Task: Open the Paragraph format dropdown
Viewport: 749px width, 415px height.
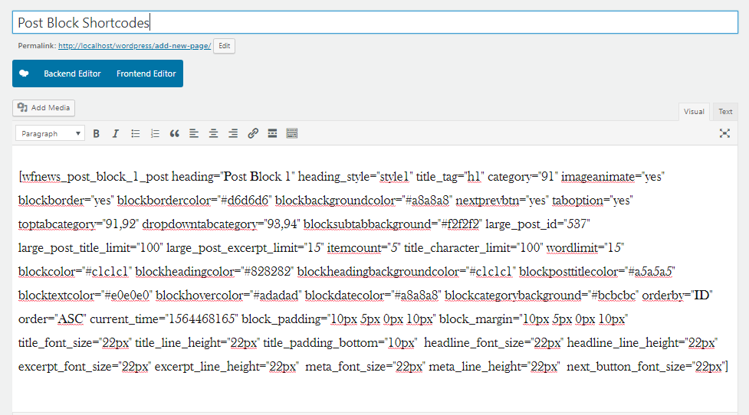Action: 51,133
